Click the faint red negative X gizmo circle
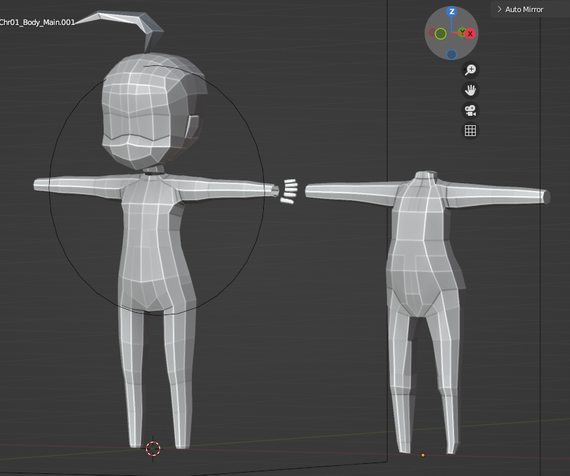570x476 pixels. point(433,32)
